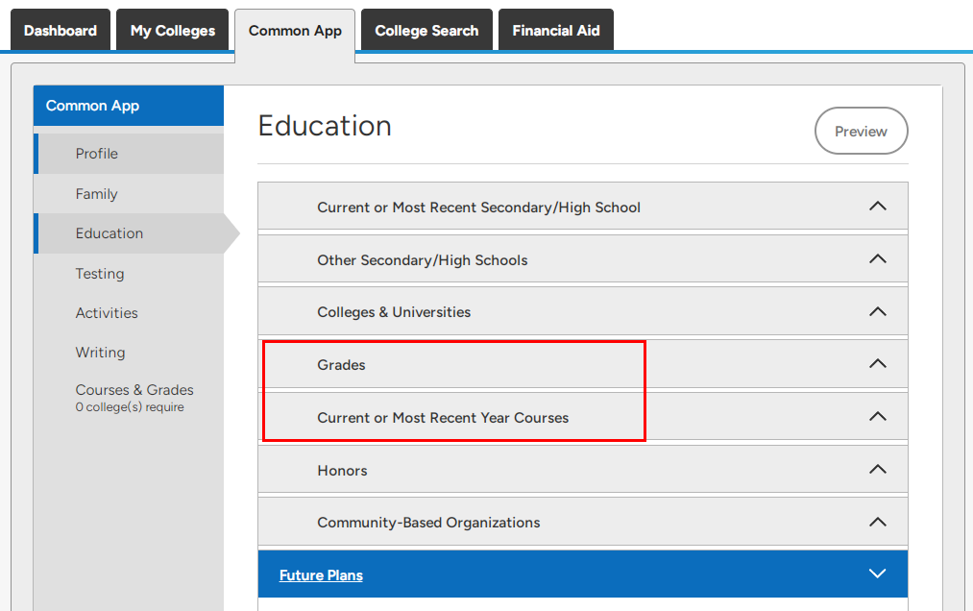
Task: Select the Common App tab
Action: point(295,31)
